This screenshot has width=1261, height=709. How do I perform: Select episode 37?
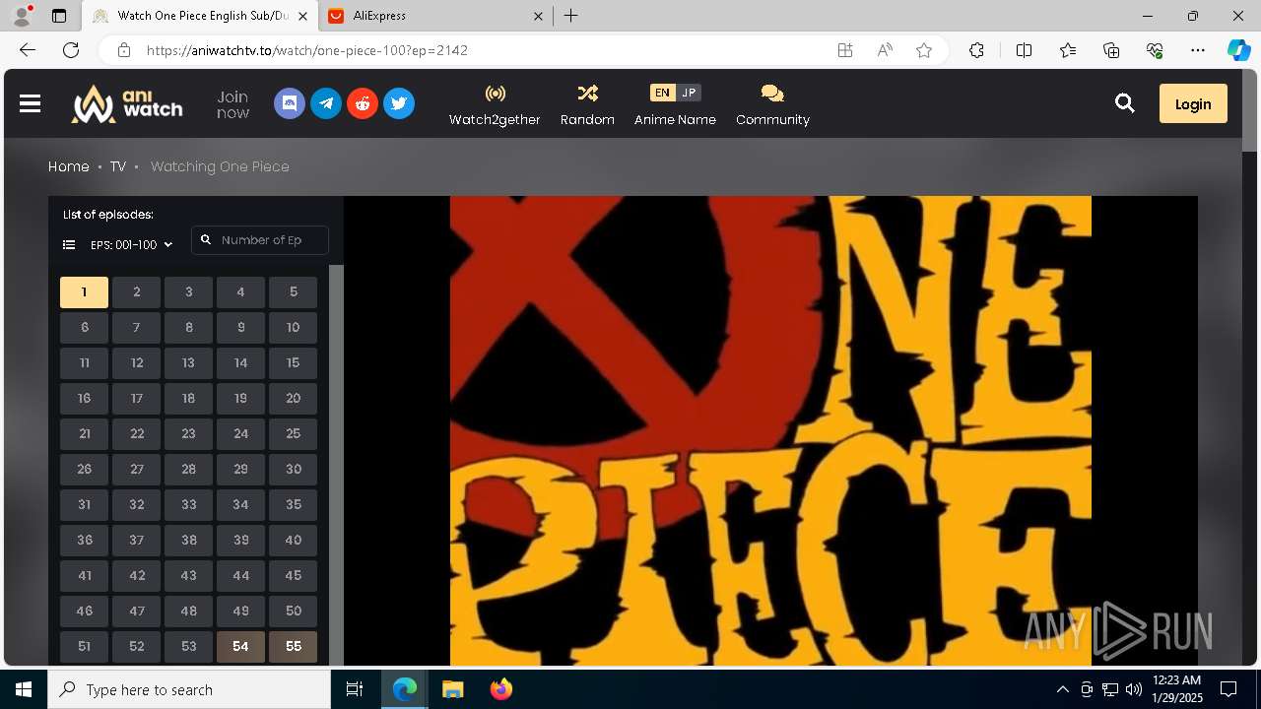(136, 541)
